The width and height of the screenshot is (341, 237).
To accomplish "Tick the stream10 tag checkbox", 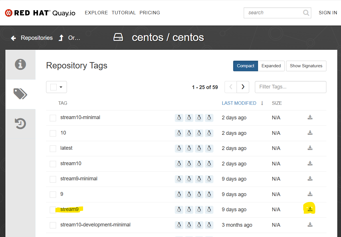I will pyautogui.click(x=53, y=164).
